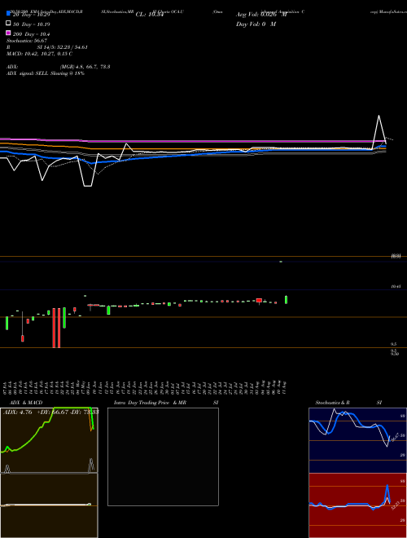Click the '9.5' price axis label
This screenshot has height=538, width=407.
coord(394,344)
